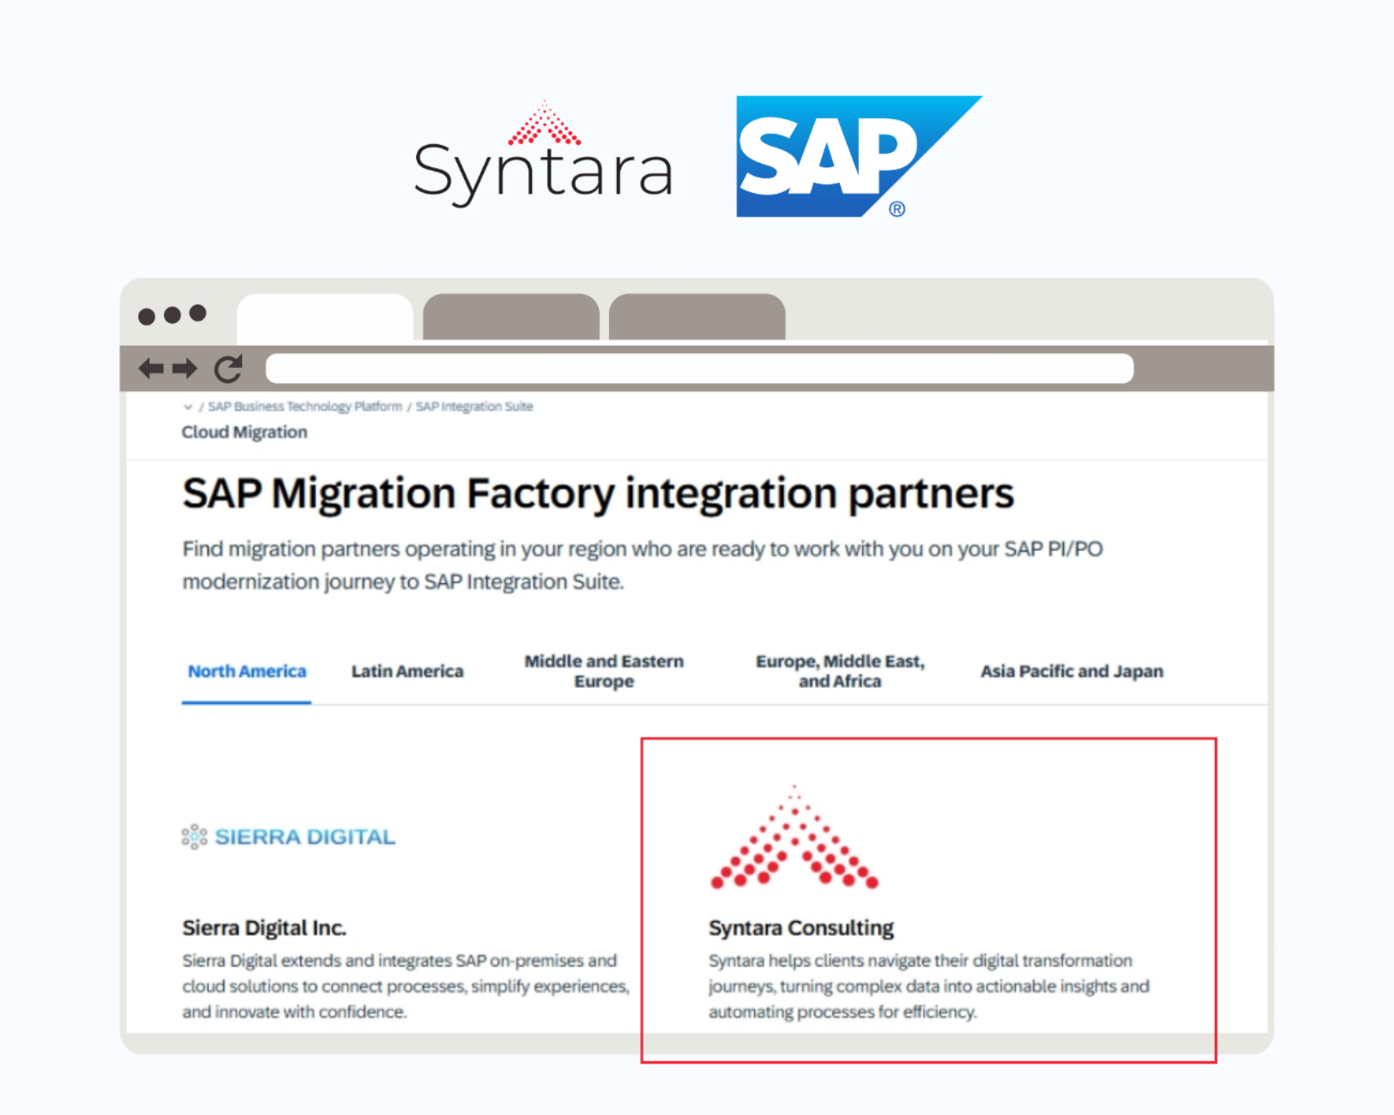1394x1115 pixels.
Task: Click the empty browser address bar
Action: [x=699, y=369]
